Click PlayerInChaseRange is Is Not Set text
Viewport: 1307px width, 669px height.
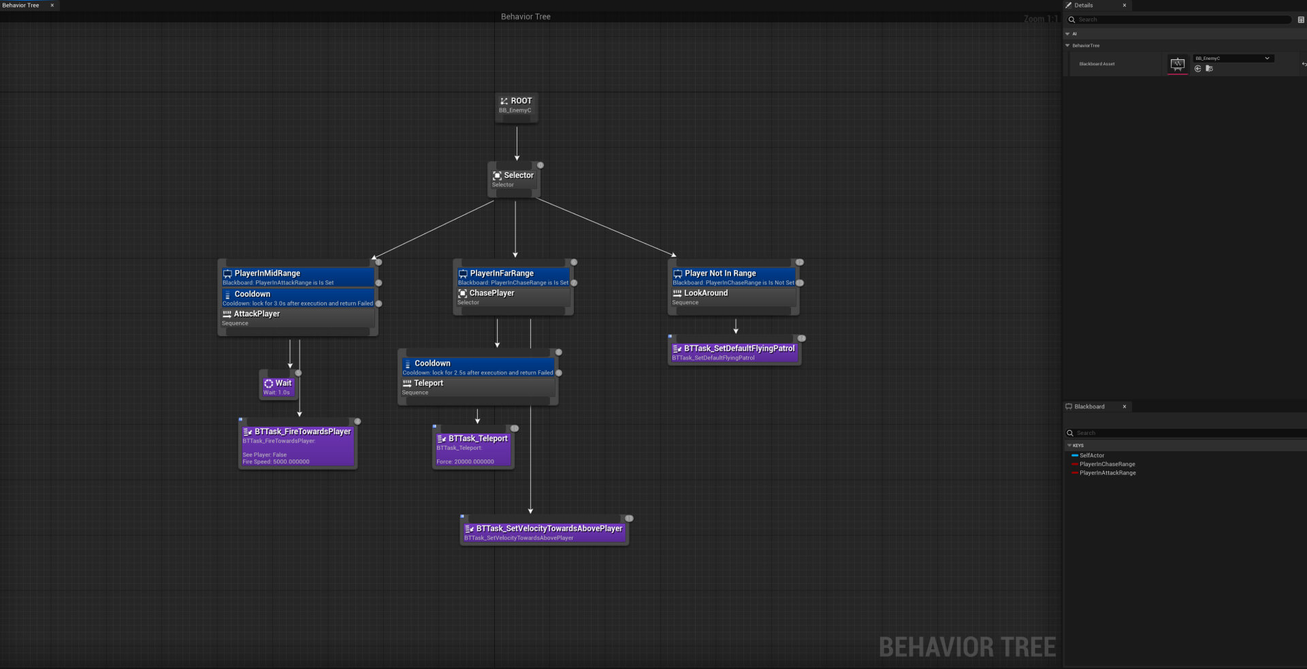coord(733,283)
